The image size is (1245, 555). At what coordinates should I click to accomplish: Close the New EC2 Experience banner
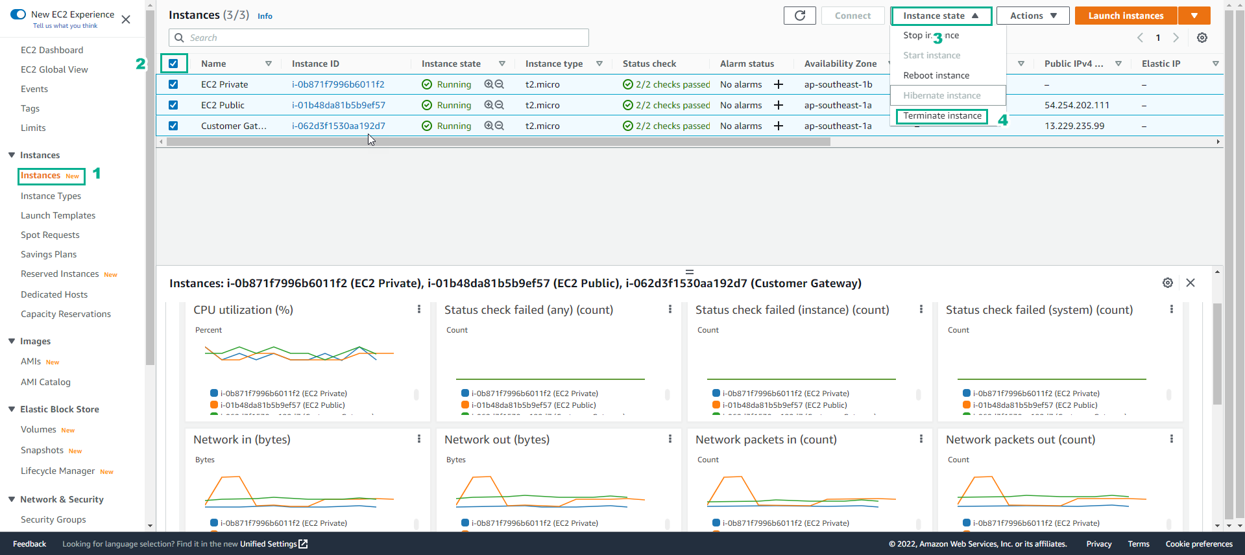pos(126,19)
